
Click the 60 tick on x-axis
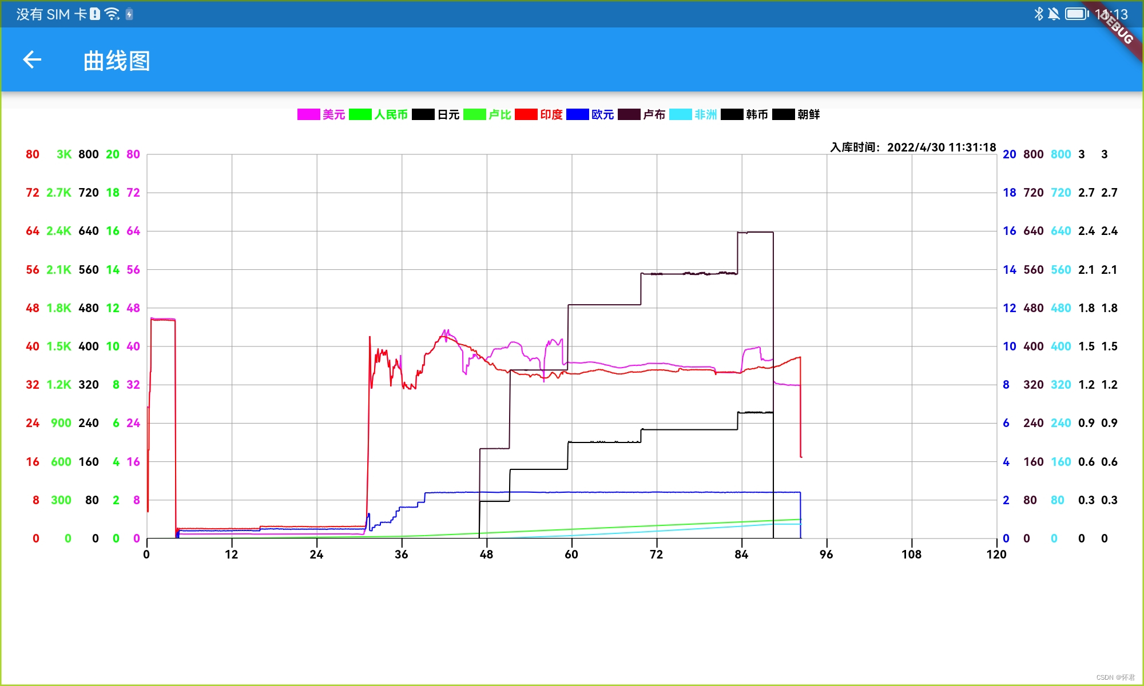(571, 554)
